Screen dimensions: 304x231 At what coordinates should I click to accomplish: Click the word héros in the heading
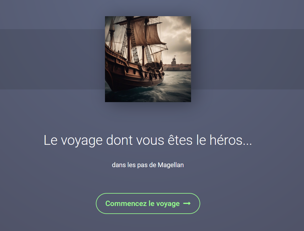click(226, 140)
